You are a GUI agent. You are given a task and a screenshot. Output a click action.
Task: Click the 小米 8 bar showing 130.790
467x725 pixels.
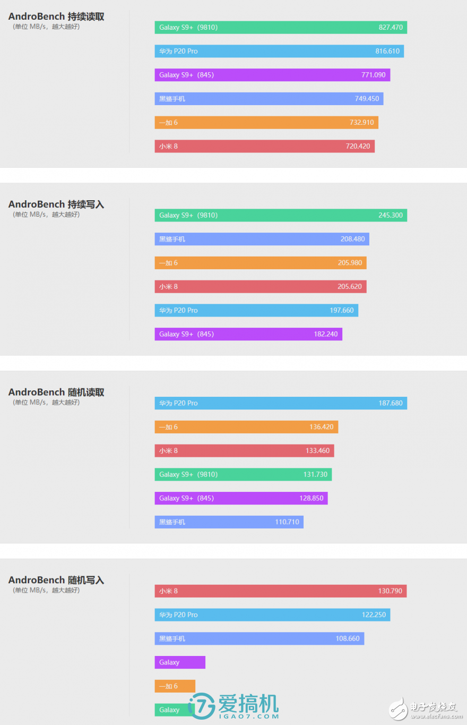coord(281,591)
